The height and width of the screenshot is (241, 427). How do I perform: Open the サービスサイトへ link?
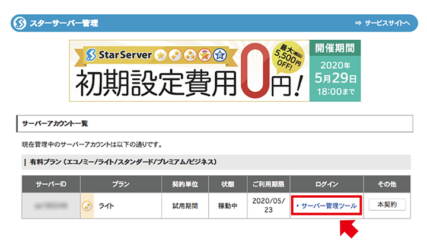[x=383, y=23]
